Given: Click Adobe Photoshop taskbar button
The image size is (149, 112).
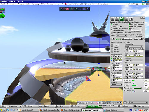Looking at the screenshot, I should 114,110.
